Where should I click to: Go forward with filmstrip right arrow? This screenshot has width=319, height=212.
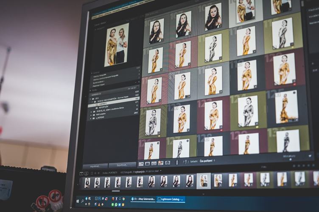coord(99,173)
